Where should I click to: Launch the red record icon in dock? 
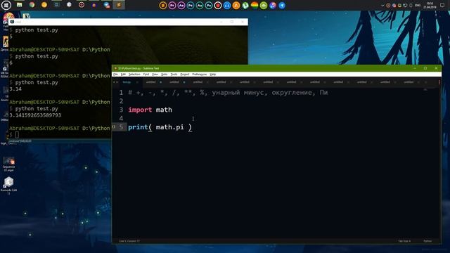218,5
